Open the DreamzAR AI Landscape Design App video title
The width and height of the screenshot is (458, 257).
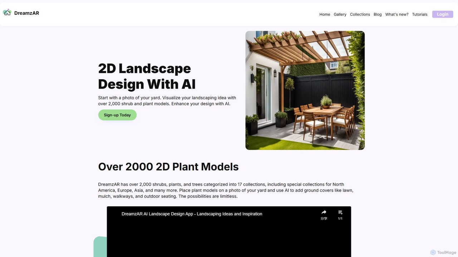point(192,214)
